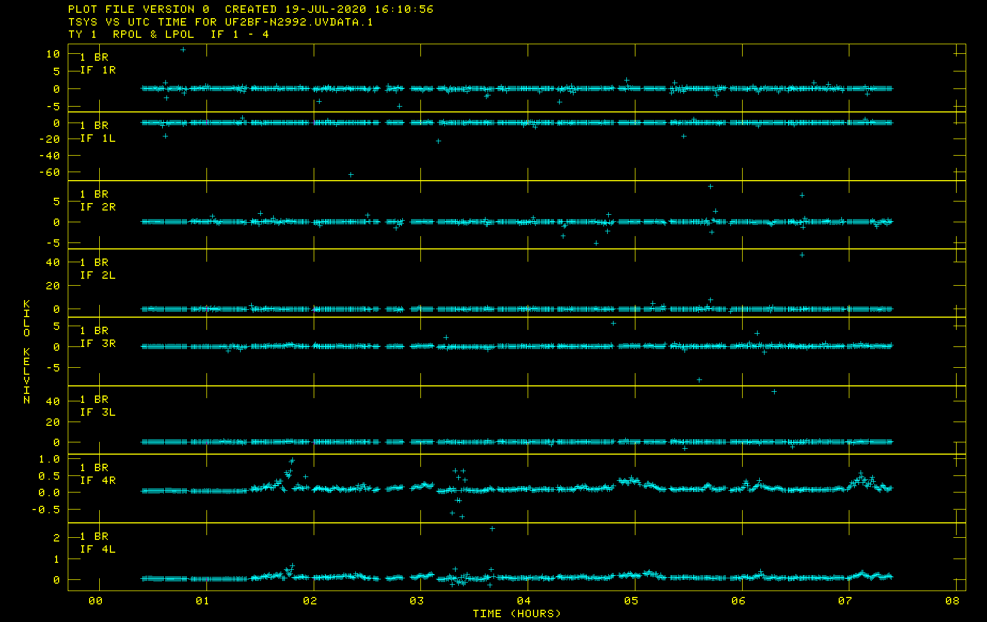Click the plot file version title line
This screenshot has width=987, height=622.
click(251, 9)
